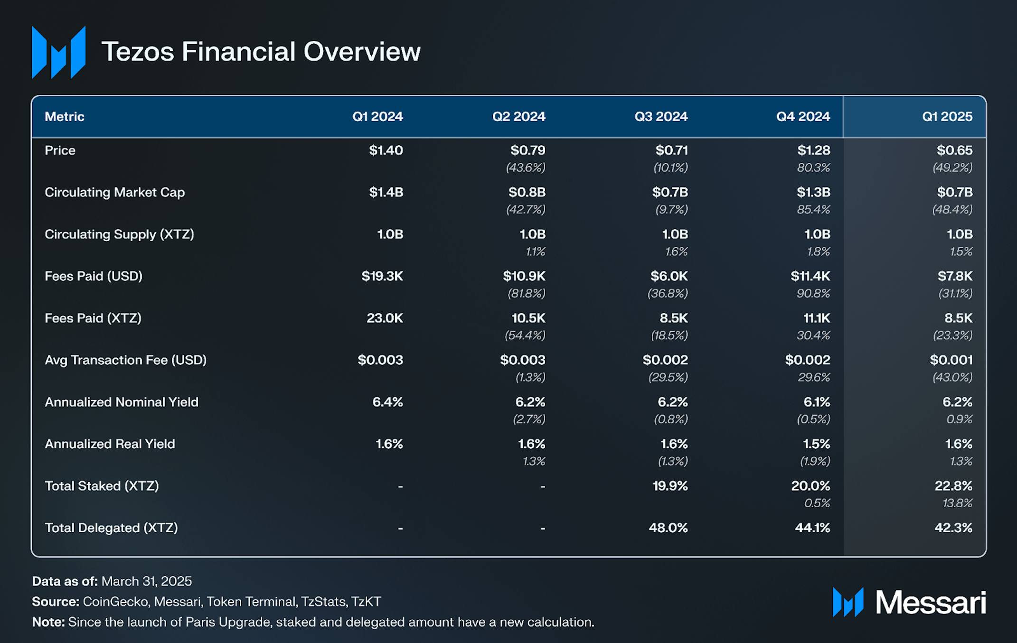This screenshot has width=1017, height=643.
Task: Click the fees paid value '$19.3K'
Action: (382, 276)
